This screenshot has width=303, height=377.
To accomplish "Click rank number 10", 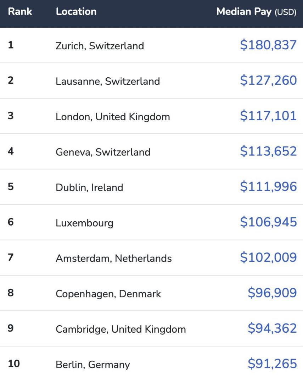I will pyautogui.click(x=14, y=364).
